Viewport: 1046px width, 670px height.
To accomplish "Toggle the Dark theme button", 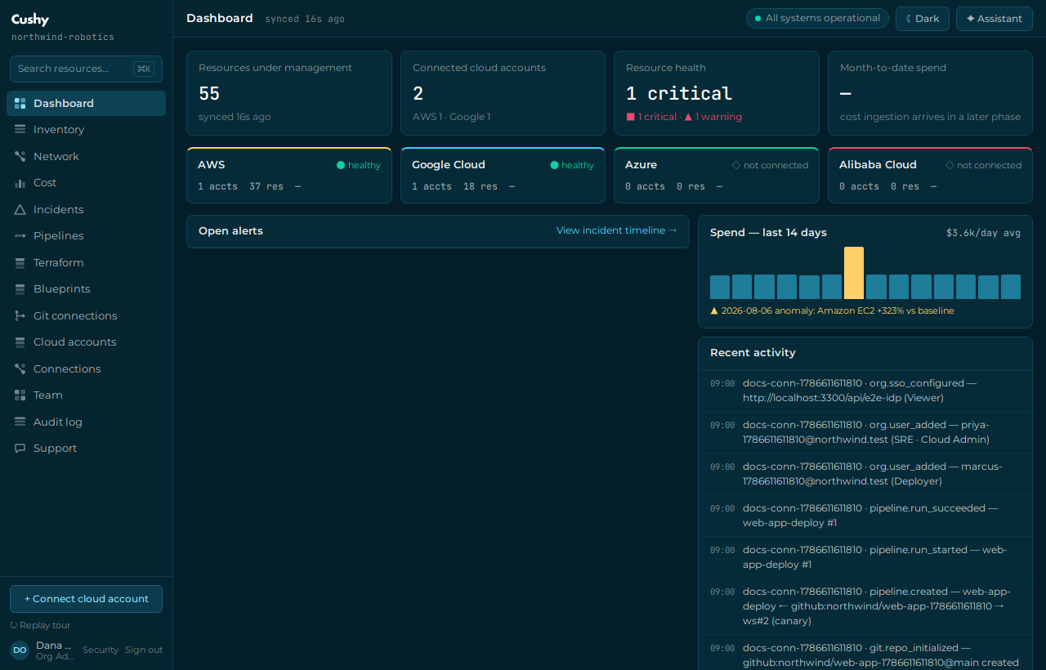I will [923, 18].
